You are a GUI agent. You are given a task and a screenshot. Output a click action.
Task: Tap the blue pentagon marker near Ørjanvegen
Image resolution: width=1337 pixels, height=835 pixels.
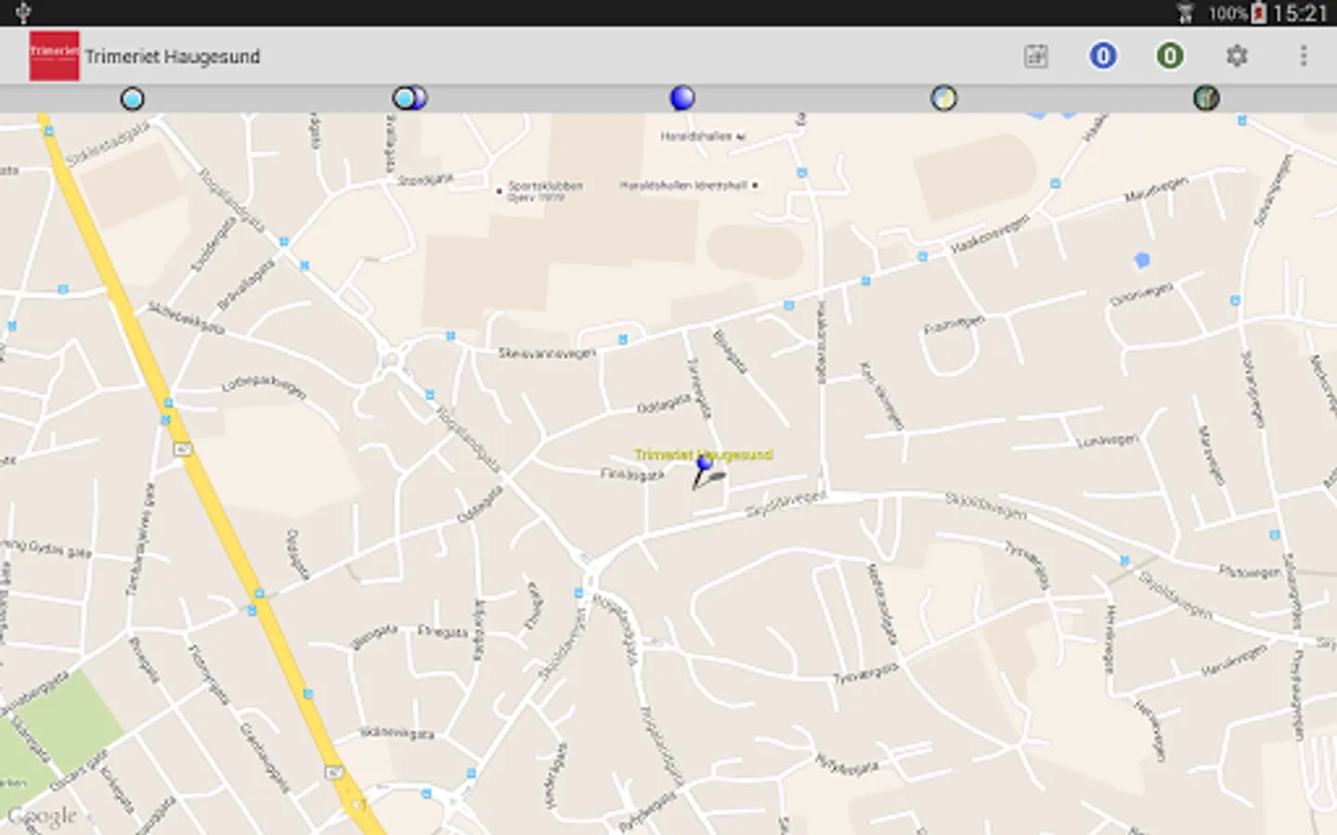(1142, 261)
